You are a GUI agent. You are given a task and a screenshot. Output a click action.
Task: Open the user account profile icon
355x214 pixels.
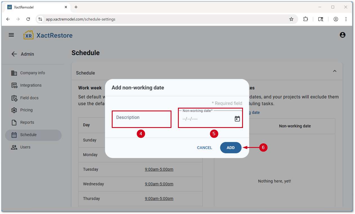[342, 35]
